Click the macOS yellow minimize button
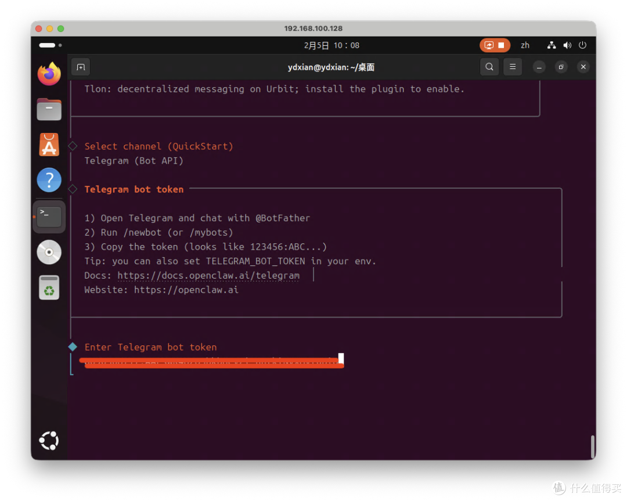Screen dimensions: 627x501 (49, 29)
